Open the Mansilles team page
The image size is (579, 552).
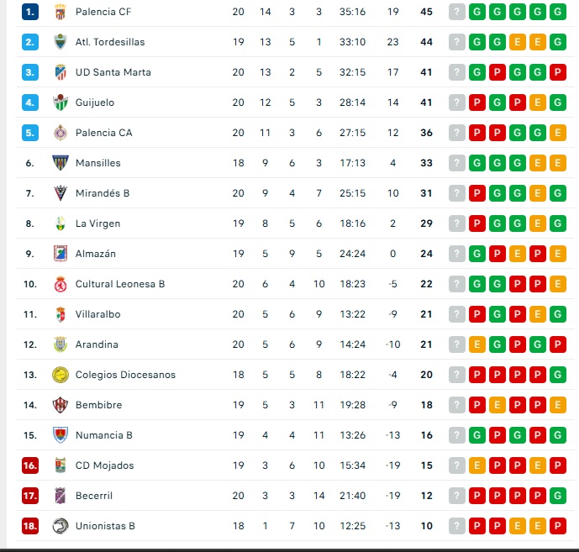tap(97, 163)
